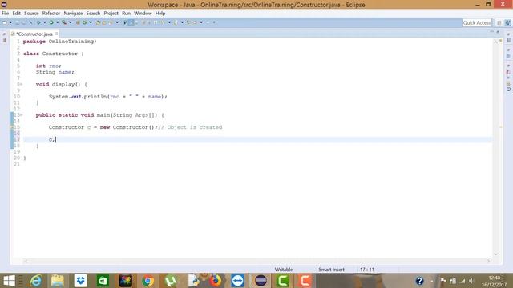Click the Run External Tools icon

[x=64, y=22]
